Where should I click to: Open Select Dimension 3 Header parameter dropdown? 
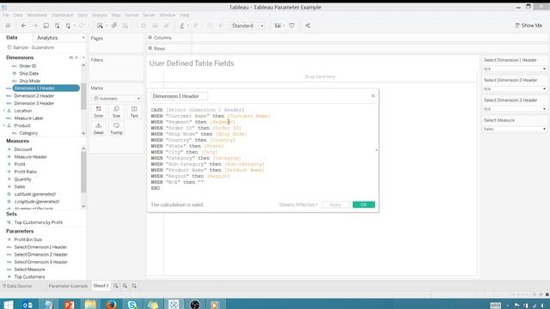pos(515,109)
